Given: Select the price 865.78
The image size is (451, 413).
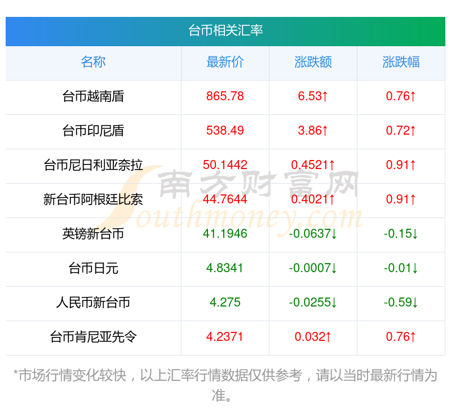Looking at the screenshot, I should [x=225, y=96].
